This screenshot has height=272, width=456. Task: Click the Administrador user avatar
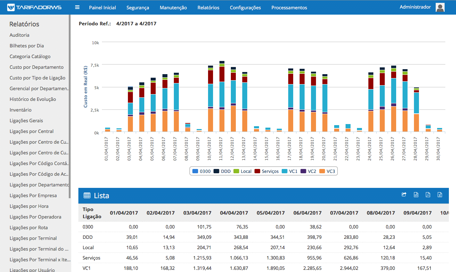(440, 7)
